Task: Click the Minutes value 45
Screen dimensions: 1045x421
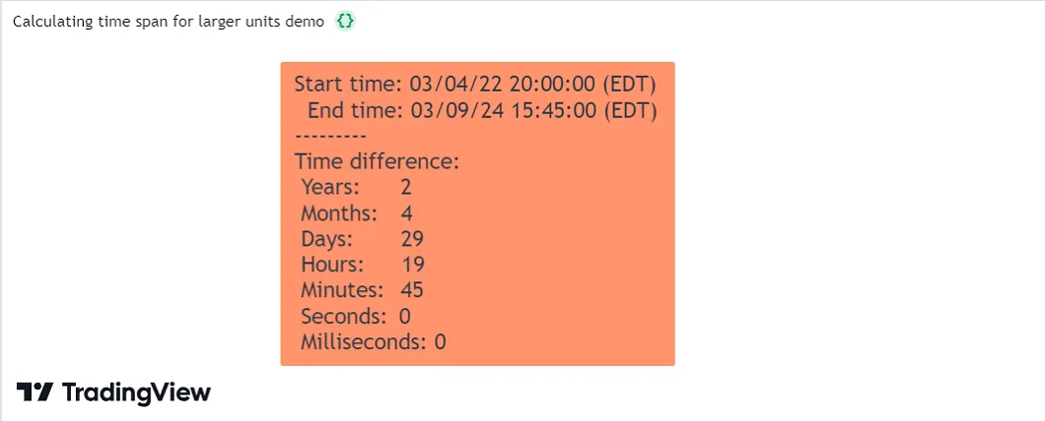Action: (412, 290)
